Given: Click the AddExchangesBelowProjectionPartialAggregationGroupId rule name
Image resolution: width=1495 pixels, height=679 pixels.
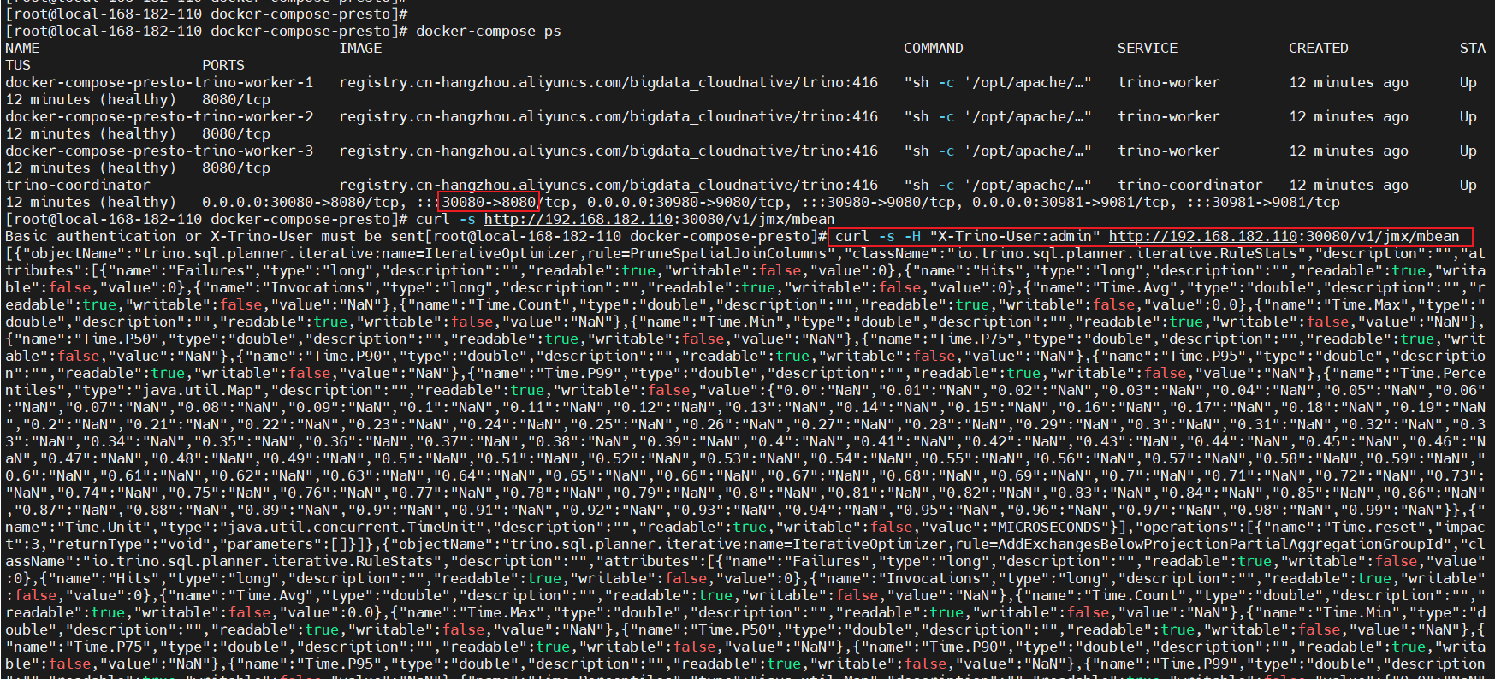Looking at the screenshot, I should click(1221, 545).
